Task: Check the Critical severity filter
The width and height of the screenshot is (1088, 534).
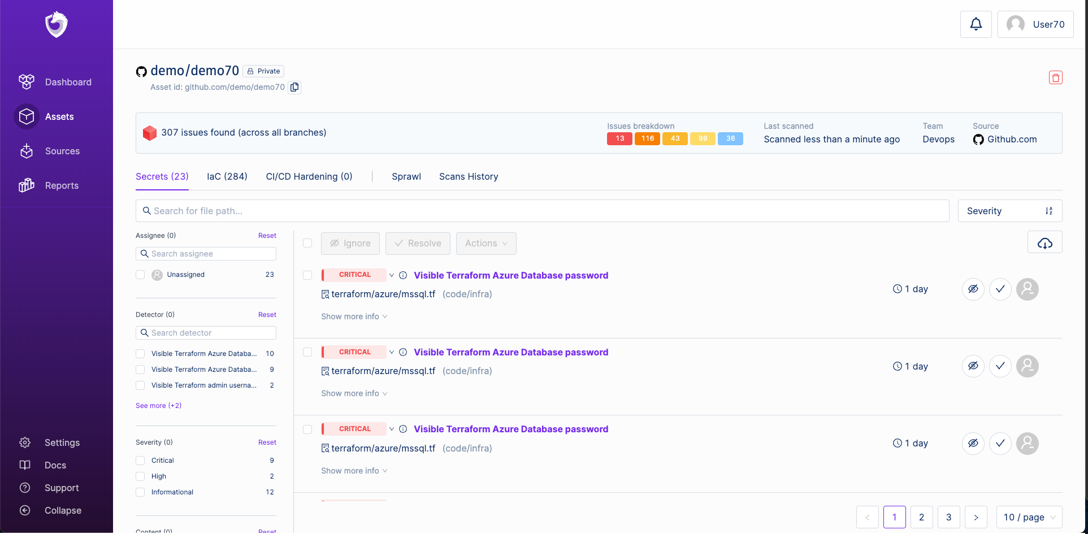Action: point(140,461)
